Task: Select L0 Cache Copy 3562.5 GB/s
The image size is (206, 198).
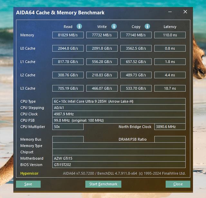Action: (136, 48)
